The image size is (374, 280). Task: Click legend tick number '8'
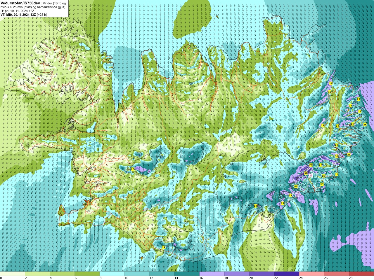[x=101, y=278]
